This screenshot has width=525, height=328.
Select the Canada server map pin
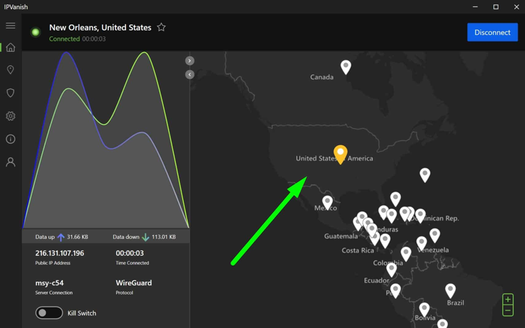click(x=346, y=66)
